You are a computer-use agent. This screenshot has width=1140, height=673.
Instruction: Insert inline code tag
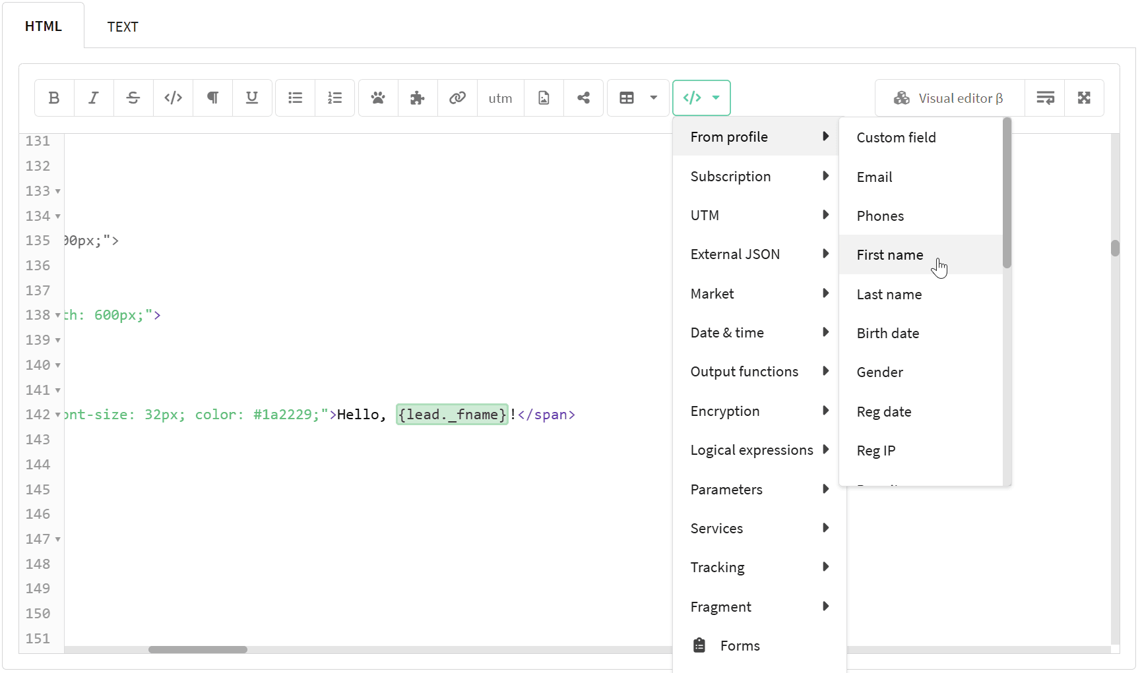(x=173, y=98)
